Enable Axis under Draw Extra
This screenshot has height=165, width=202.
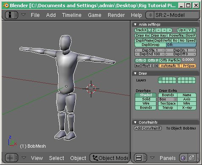tap(187, 99)
